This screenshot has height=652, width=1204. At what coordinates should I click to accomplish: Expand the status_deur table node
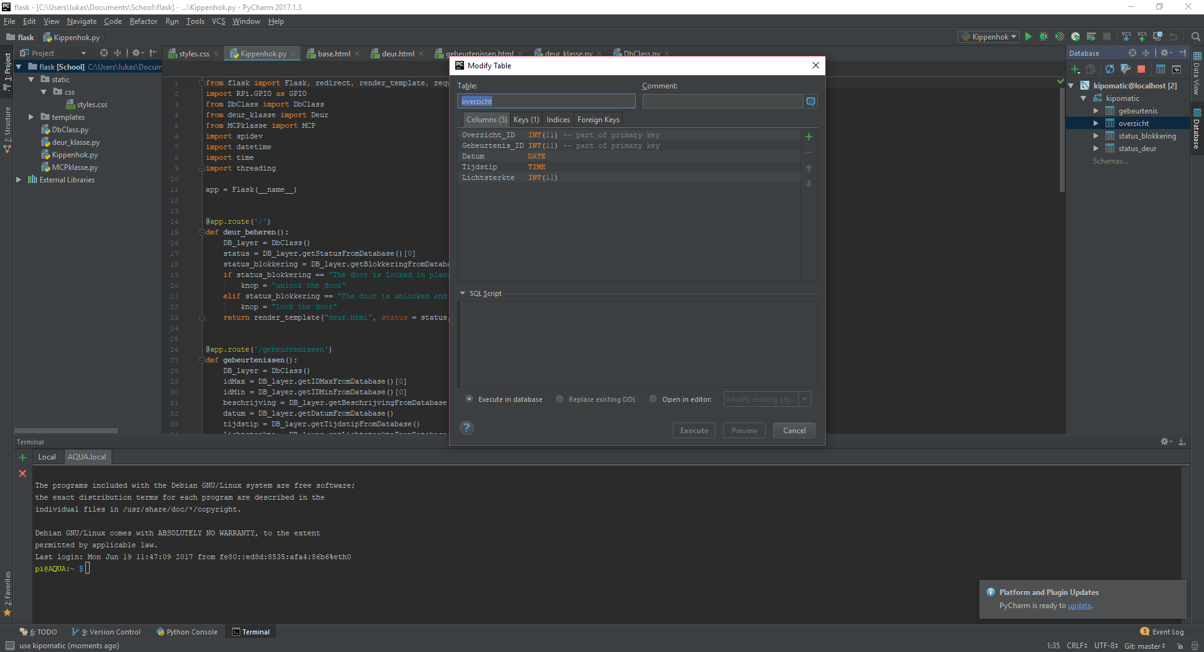1096,149
